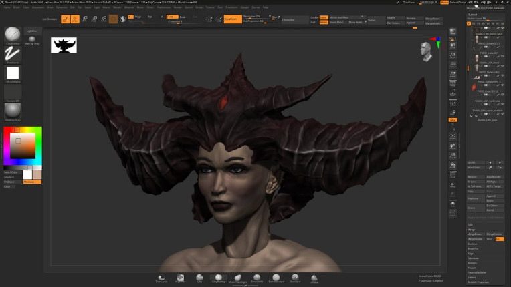Open the Brush menu
The height and width of the screenshot is (287, 511).
click(16, 7)
